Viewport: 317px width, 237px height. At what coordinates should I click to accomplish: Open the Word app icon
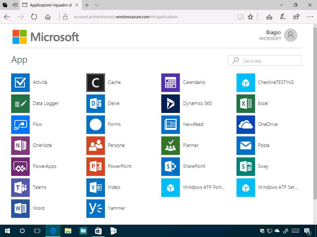pos(20,208)
